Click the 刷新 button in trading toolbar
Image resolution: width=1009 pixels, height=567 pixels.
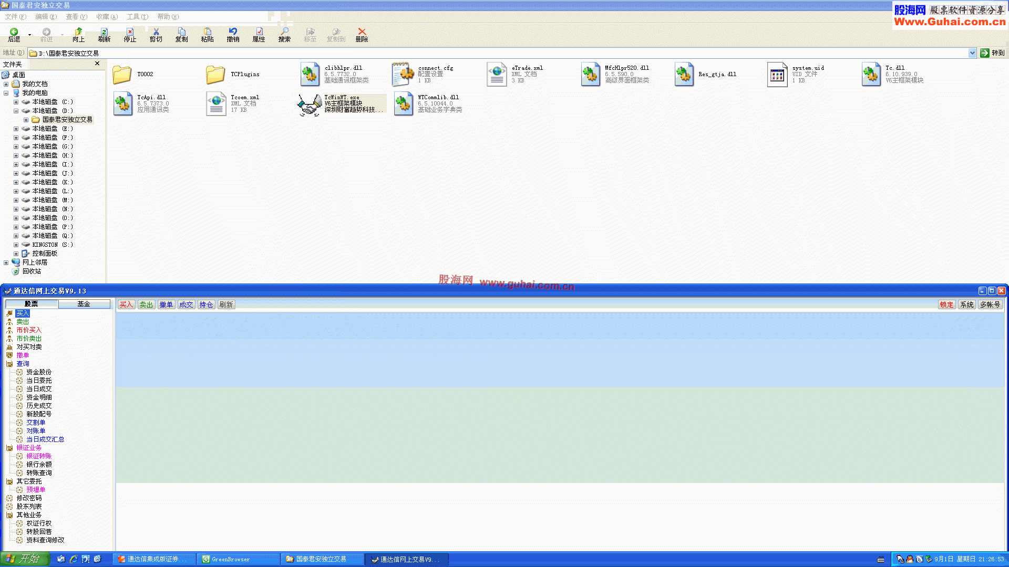tap(226, 304)
